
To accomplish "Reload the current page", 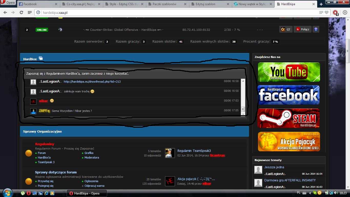I will [x=22, y=12].
